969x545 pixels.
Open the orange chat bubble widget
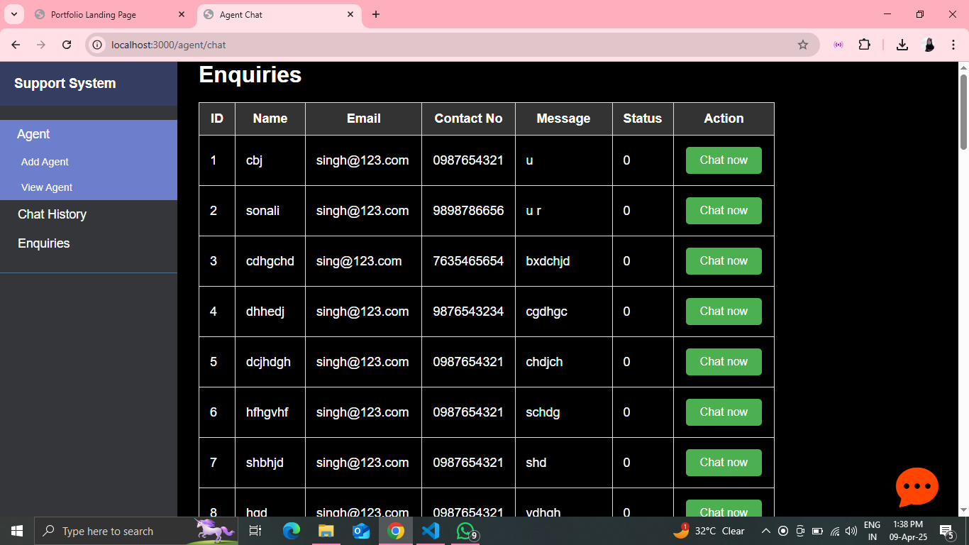point(917,487)
